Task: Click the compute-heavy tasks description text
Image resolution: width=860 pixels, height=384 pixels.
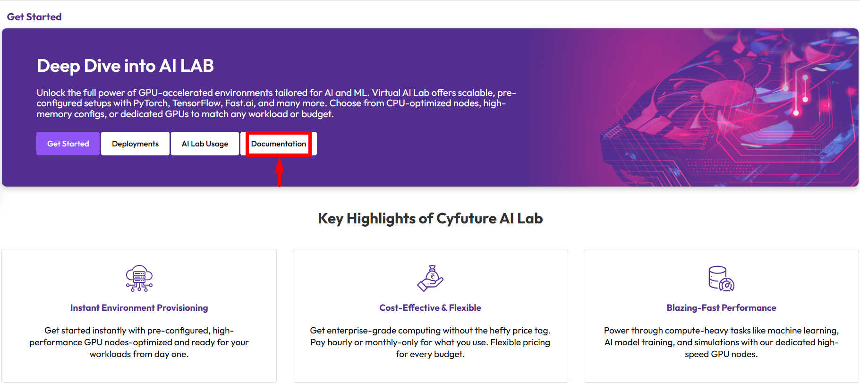Action: click(721, 342)
